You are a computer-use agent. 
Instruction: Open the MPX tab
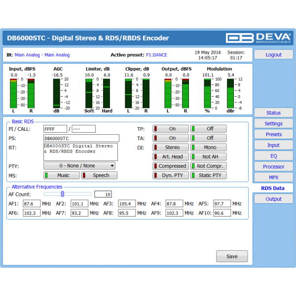pos(273,178)
